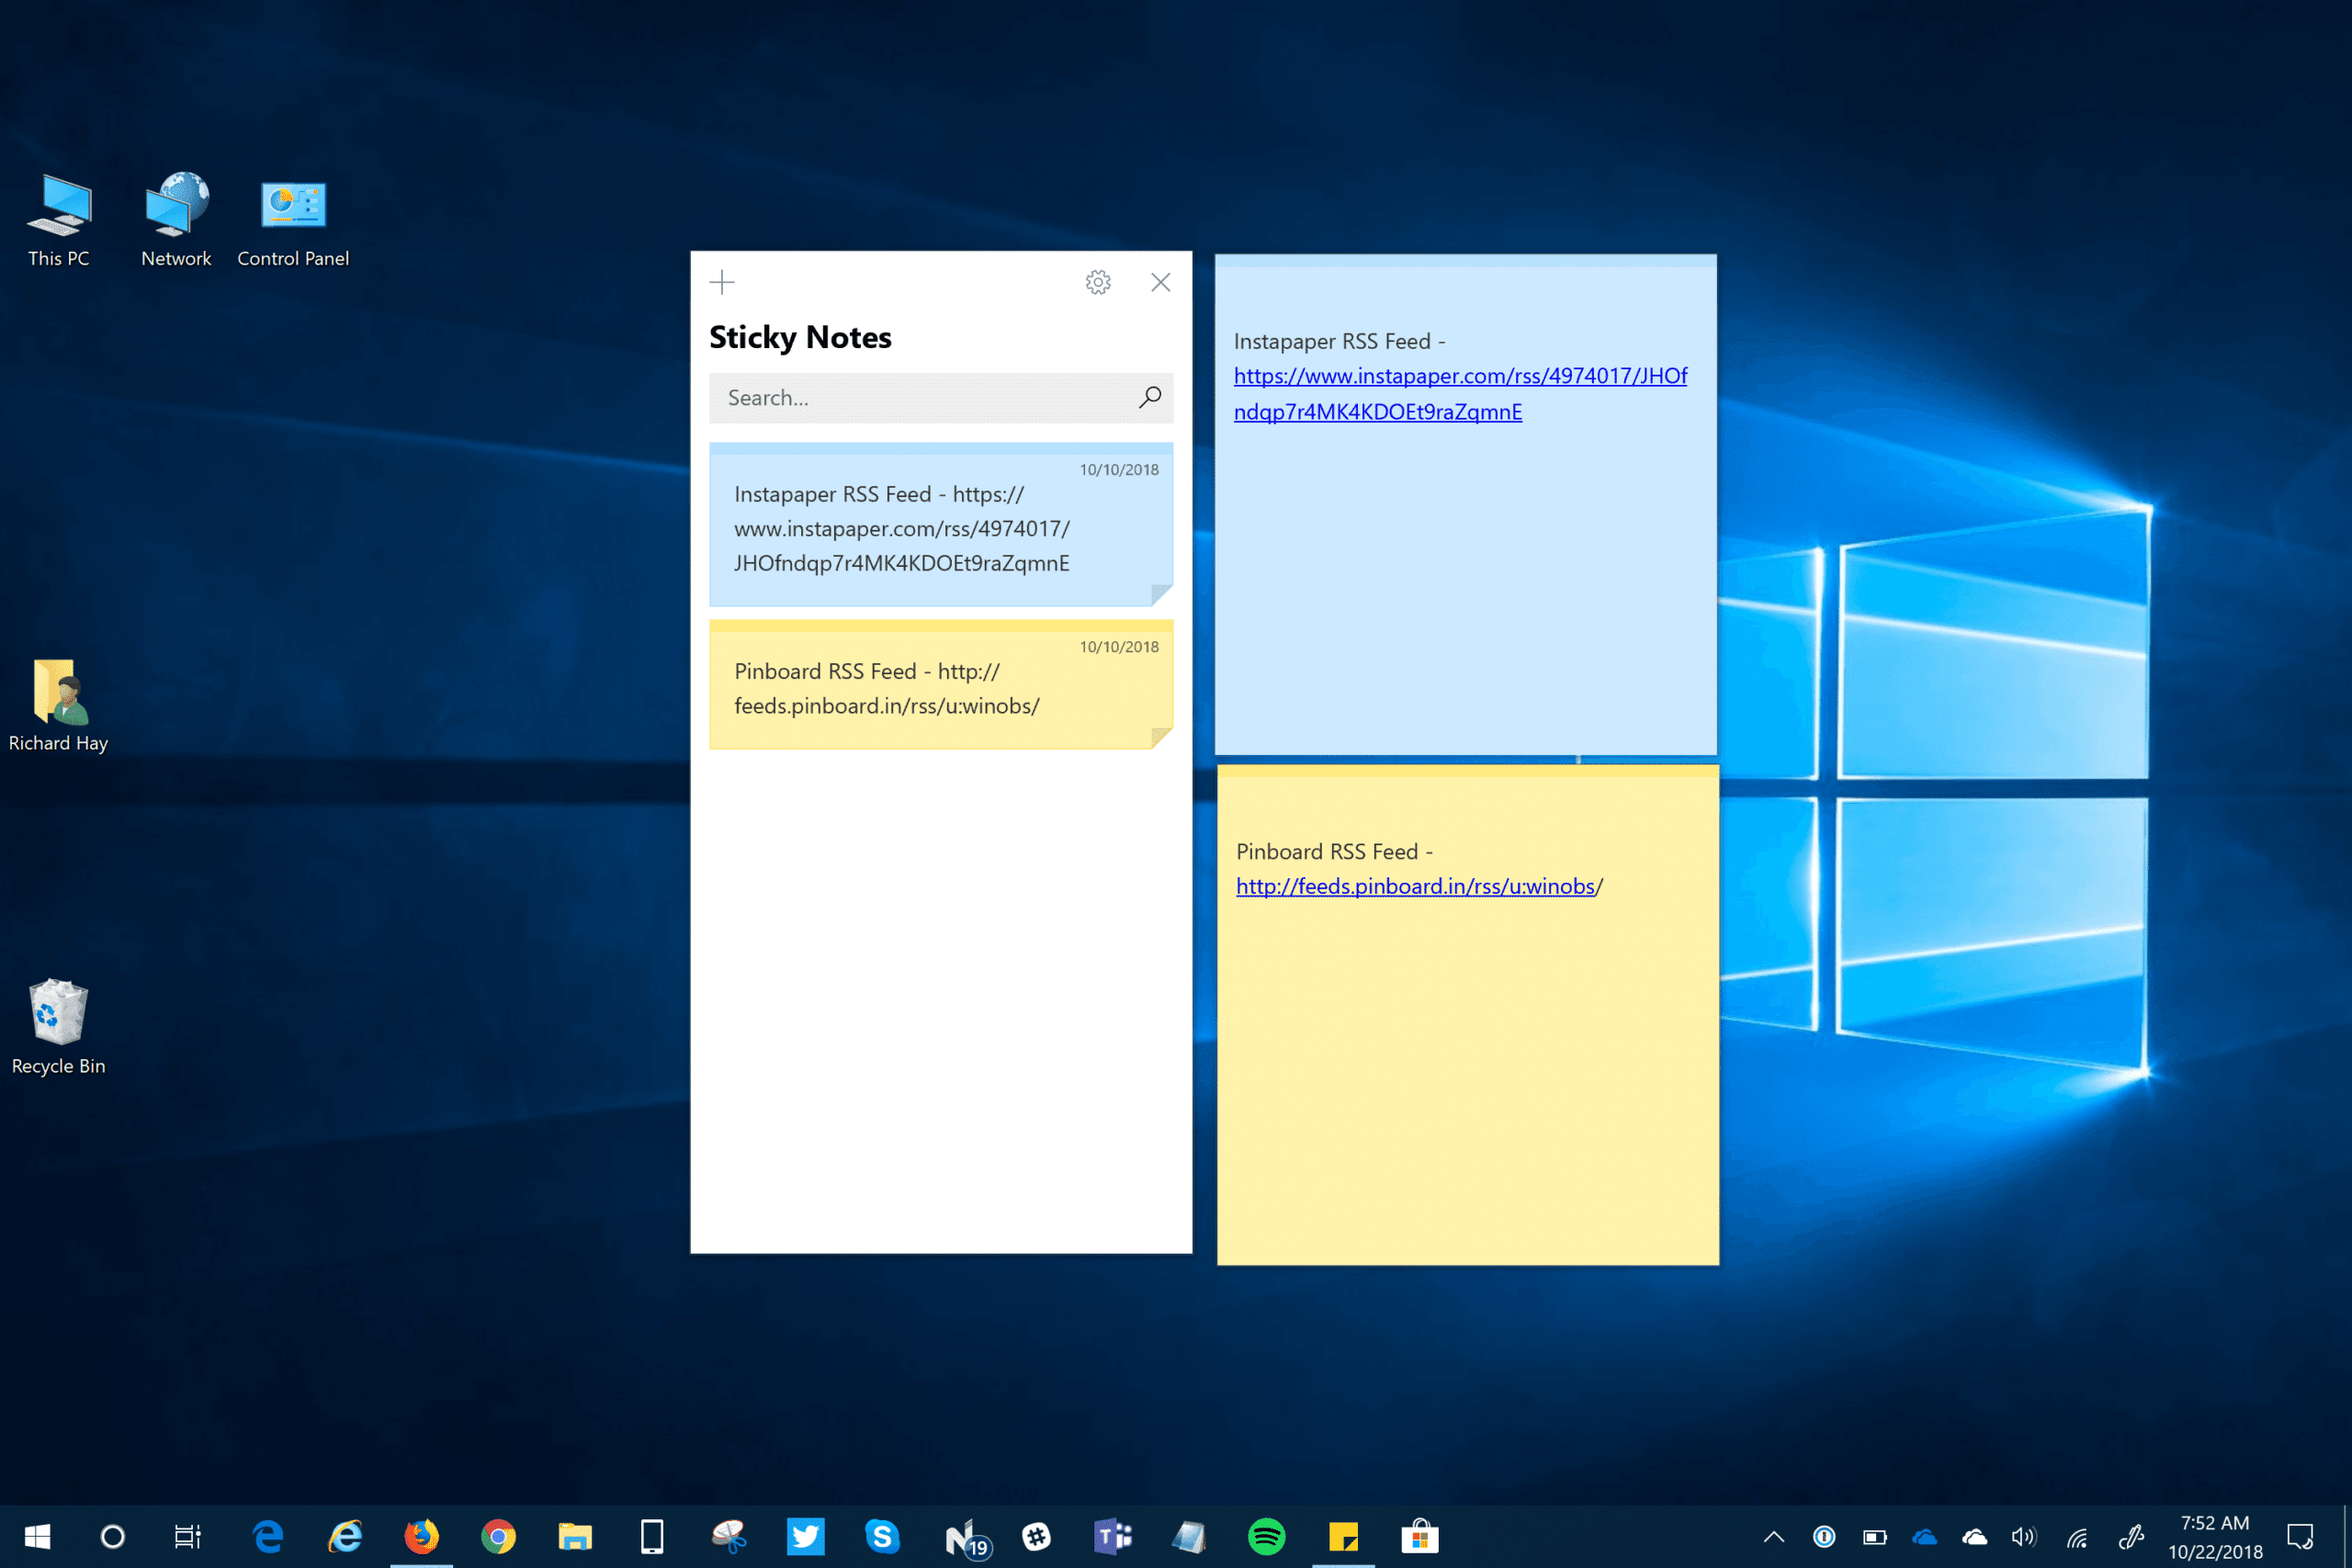Open the Pinboard feeds hyperlink
Viewport: 2352px width, 1568px height.
click(1415, 887)
